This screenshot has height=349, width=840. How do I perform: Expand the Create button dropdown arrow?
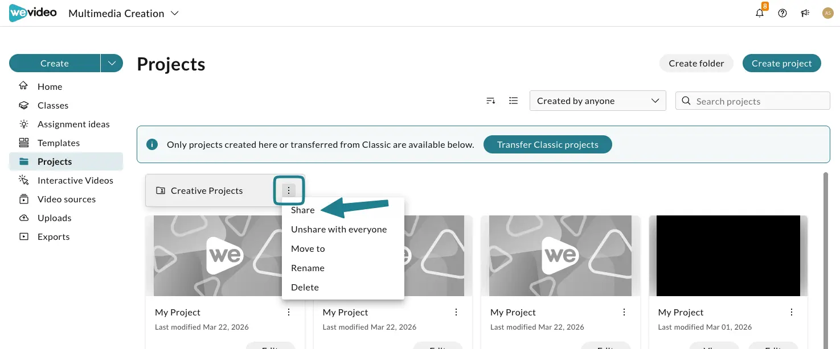[112, 63]
